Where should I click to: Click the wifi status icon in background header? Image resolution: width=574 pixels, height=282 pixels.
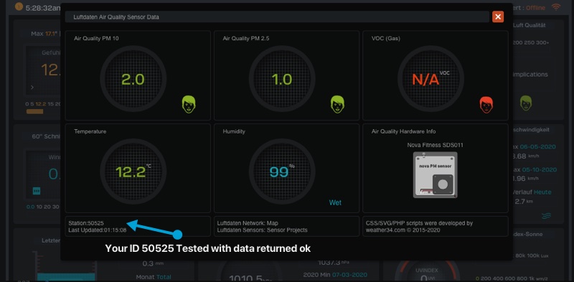pyautogui.click(x=556, y=7)
